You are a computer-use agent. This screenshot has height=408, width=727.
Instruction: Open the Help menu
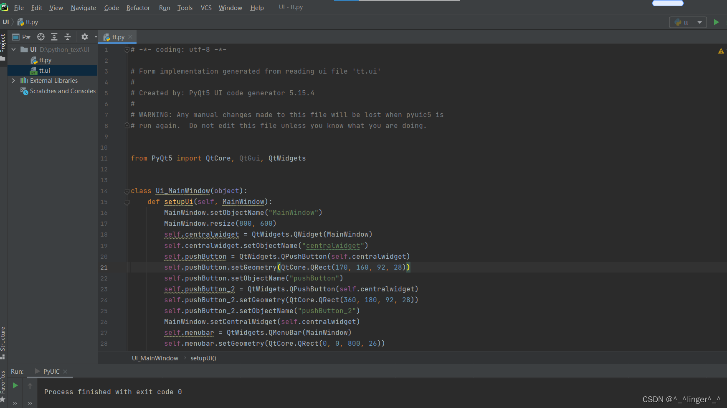pyautogui.click(x=257, y=8)
